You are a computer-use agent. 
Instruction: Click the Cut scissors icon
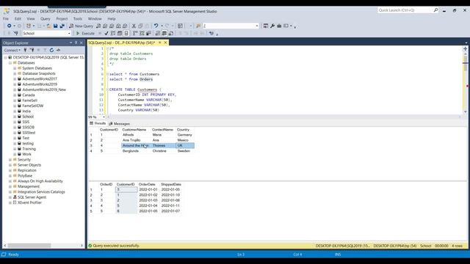tap(134, 26)
